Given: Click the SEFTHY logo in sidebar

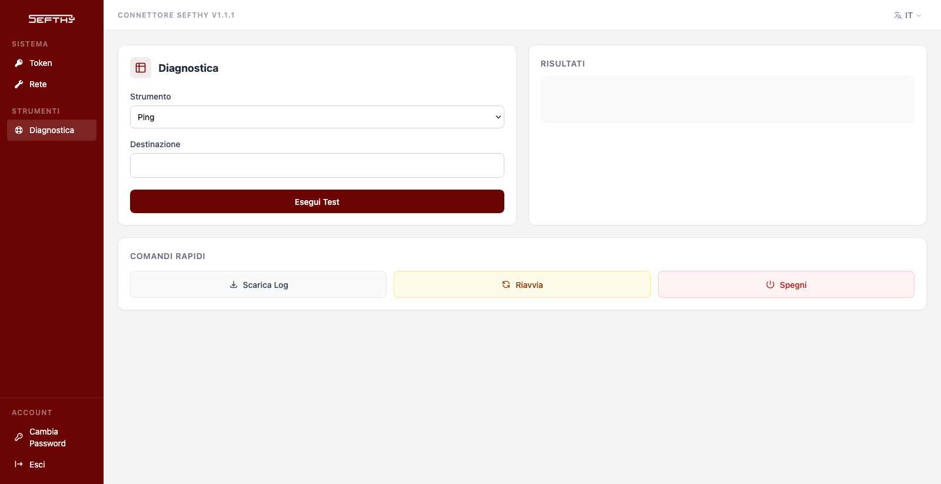Looking at the screenshot, I should 52,19.
